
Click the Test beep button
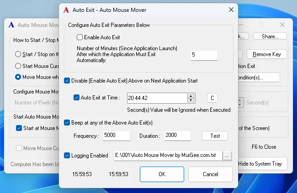[x=215, y=136]
